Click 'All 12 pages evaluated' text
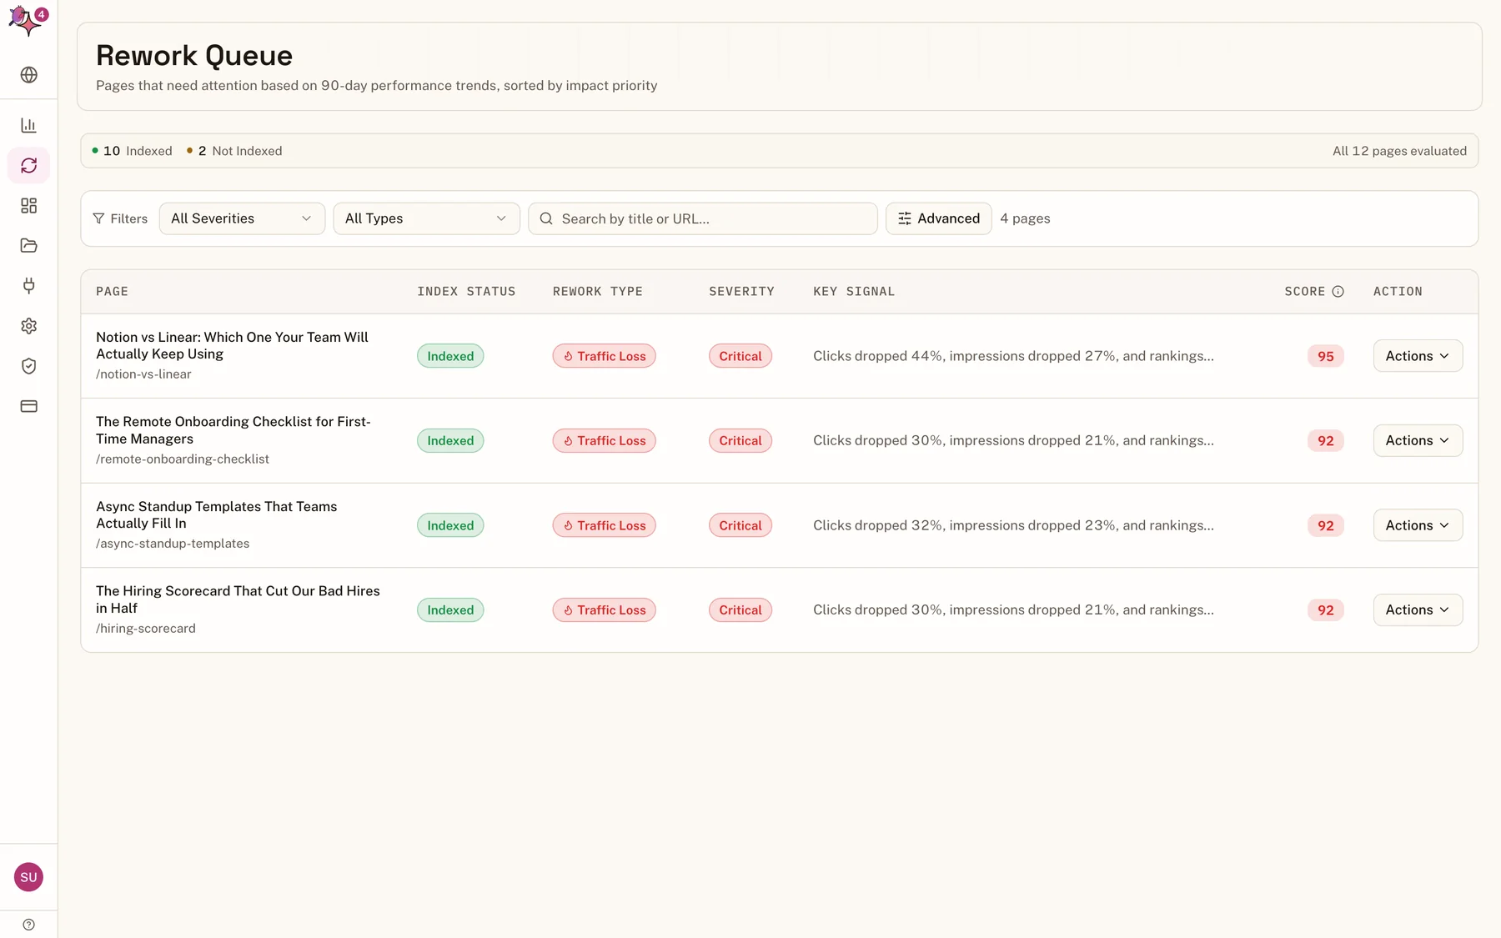Screen dimensions: 1501x938 point(1399,151)
